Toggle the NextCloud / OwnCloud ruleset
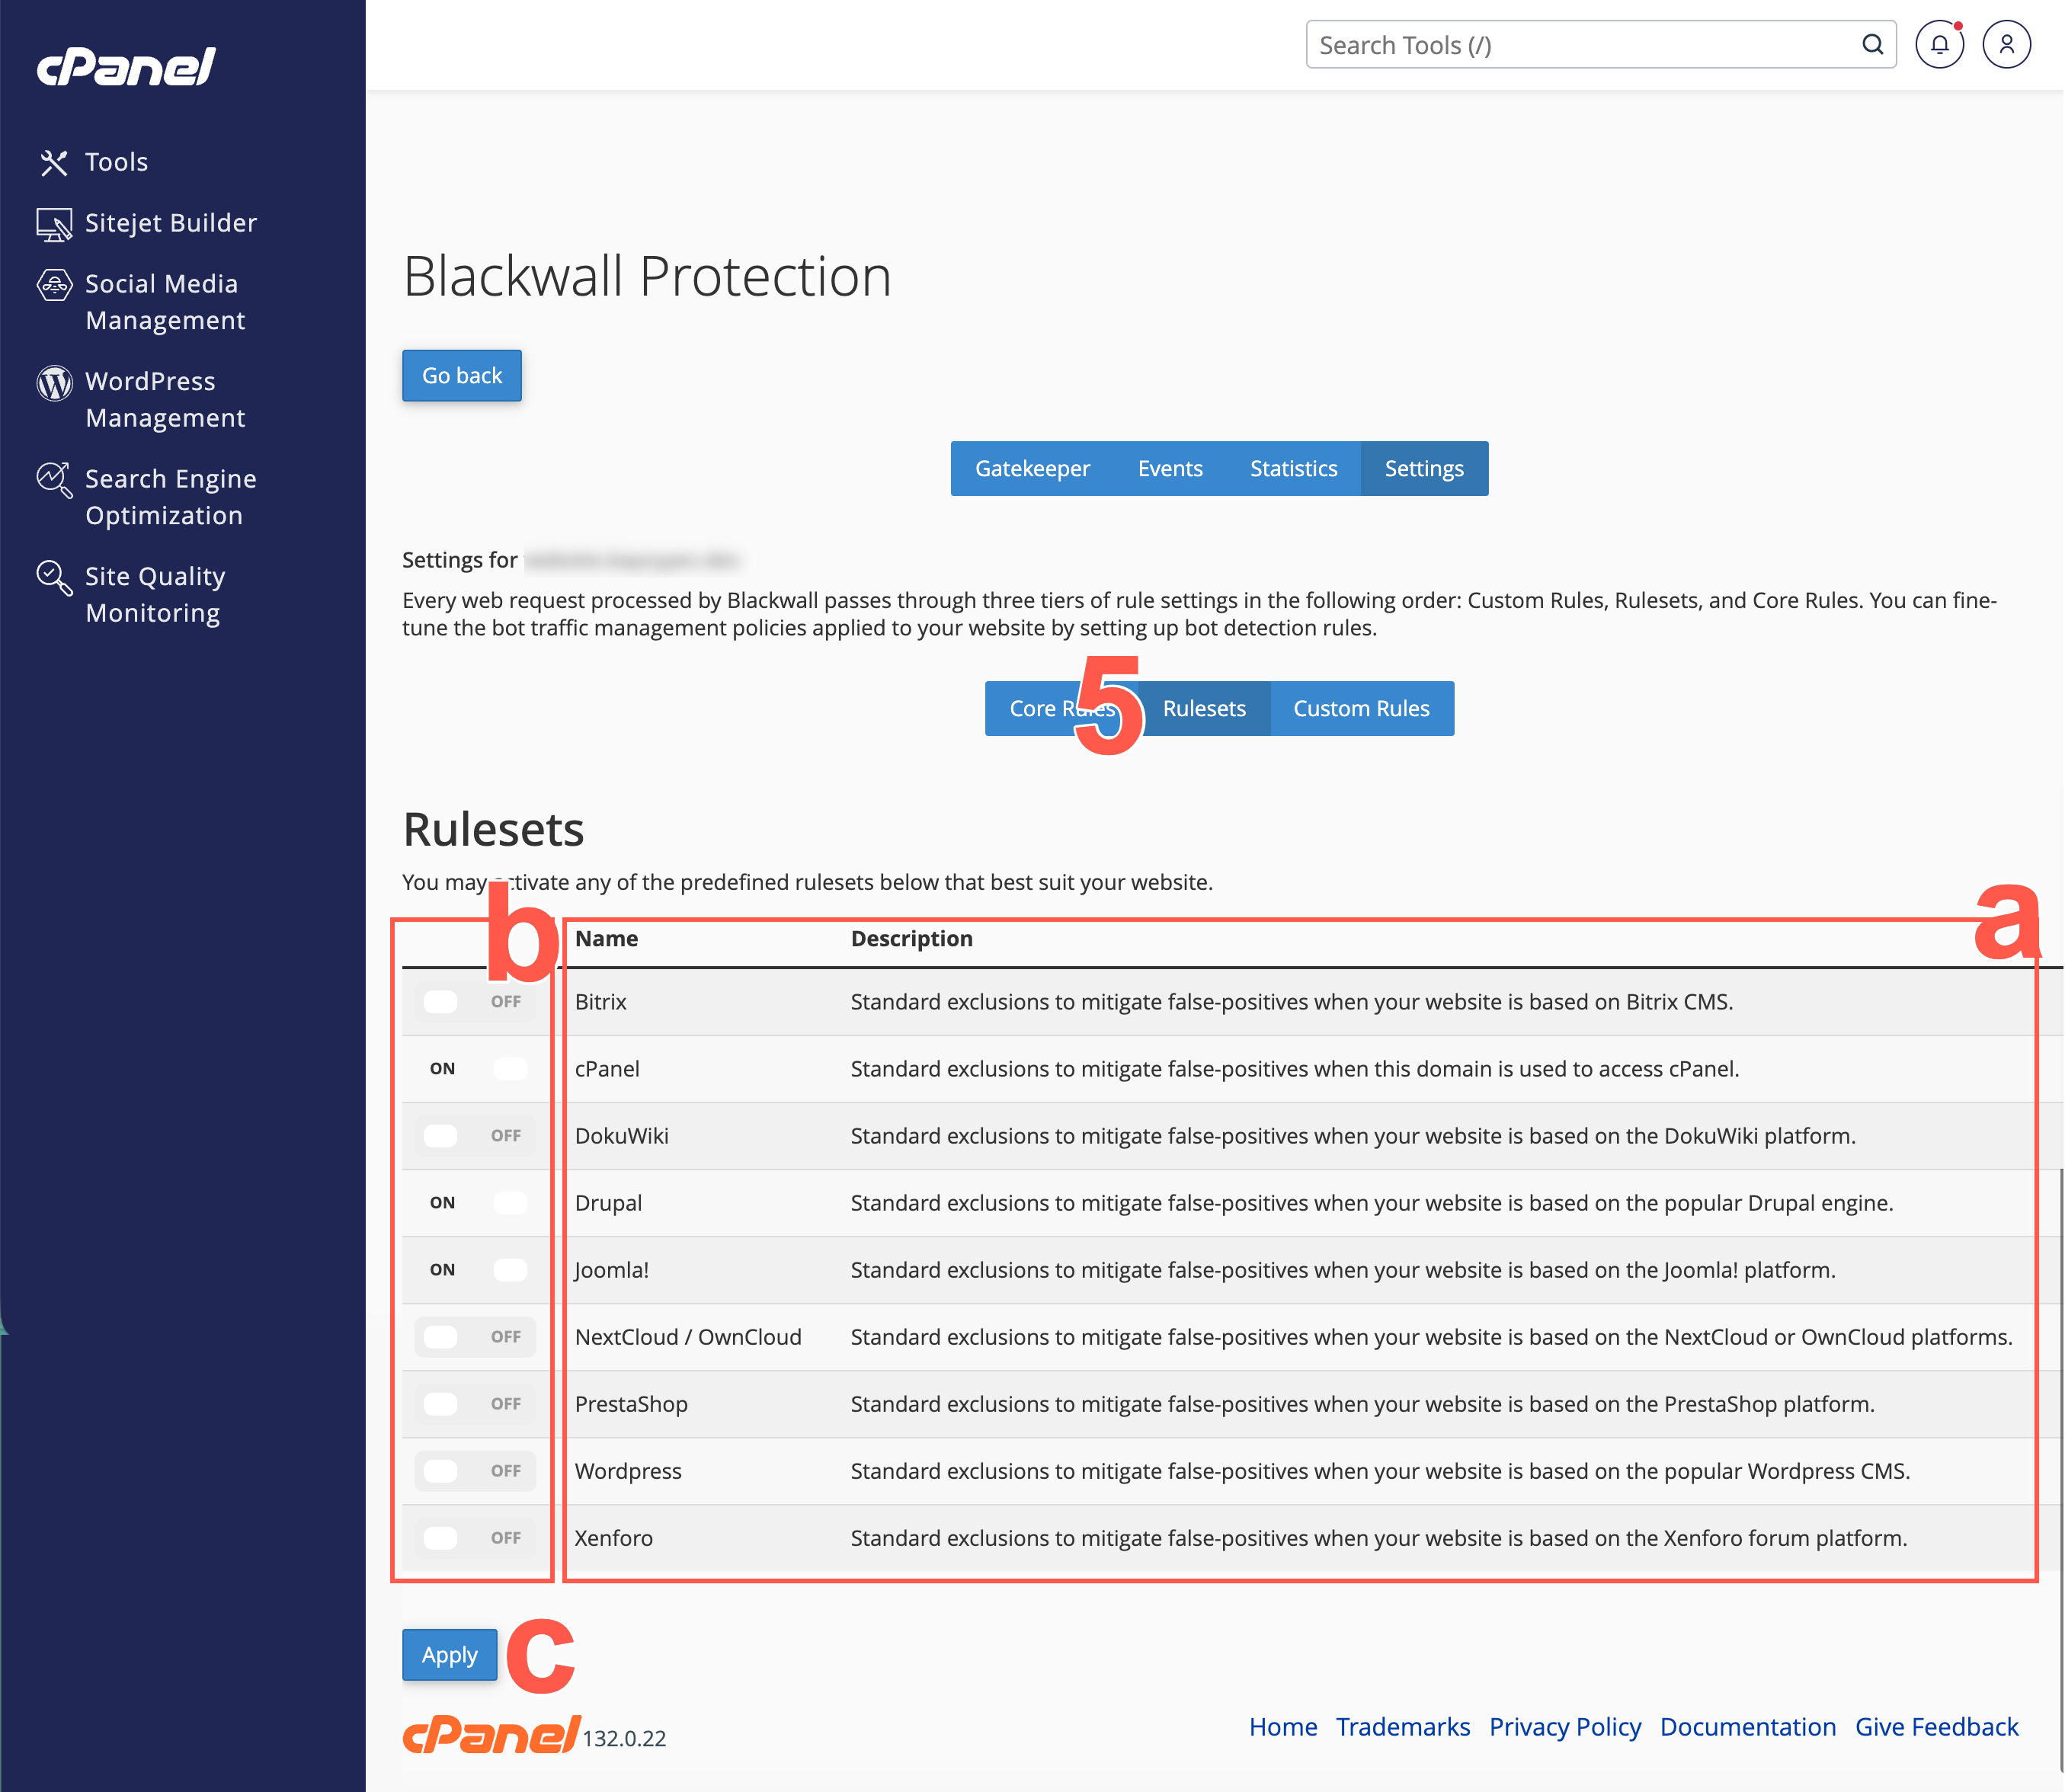This screenshot has width=2065, height=1792. click(x=475, y=1337)
